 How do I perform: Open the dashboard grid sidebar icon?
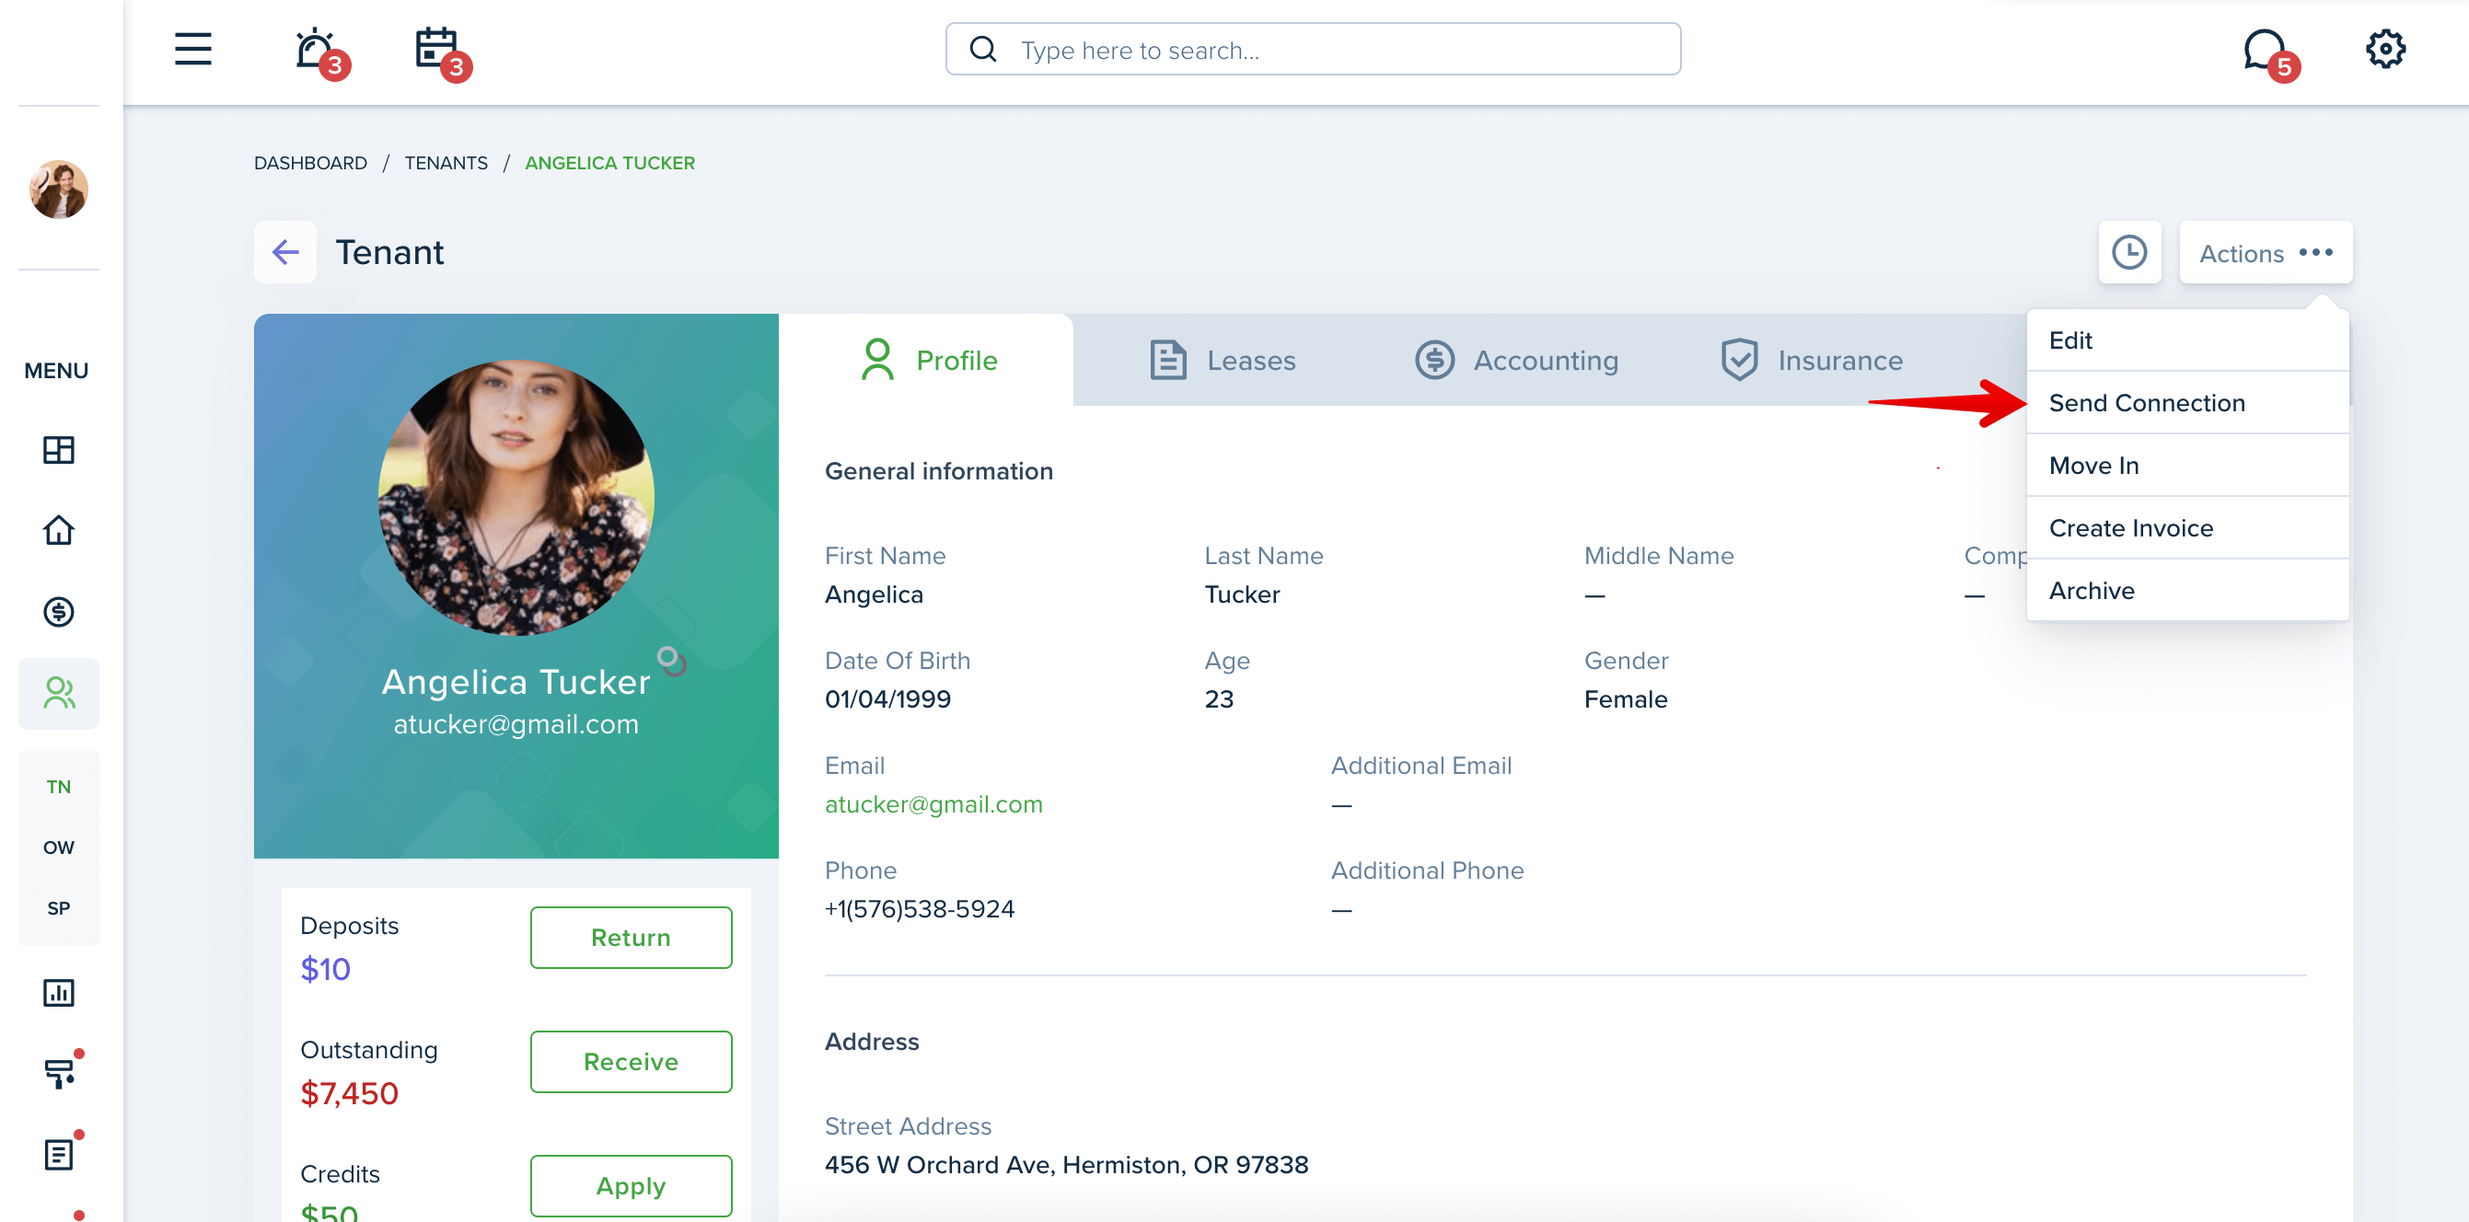pyautogui.click(x=59, y=449)
